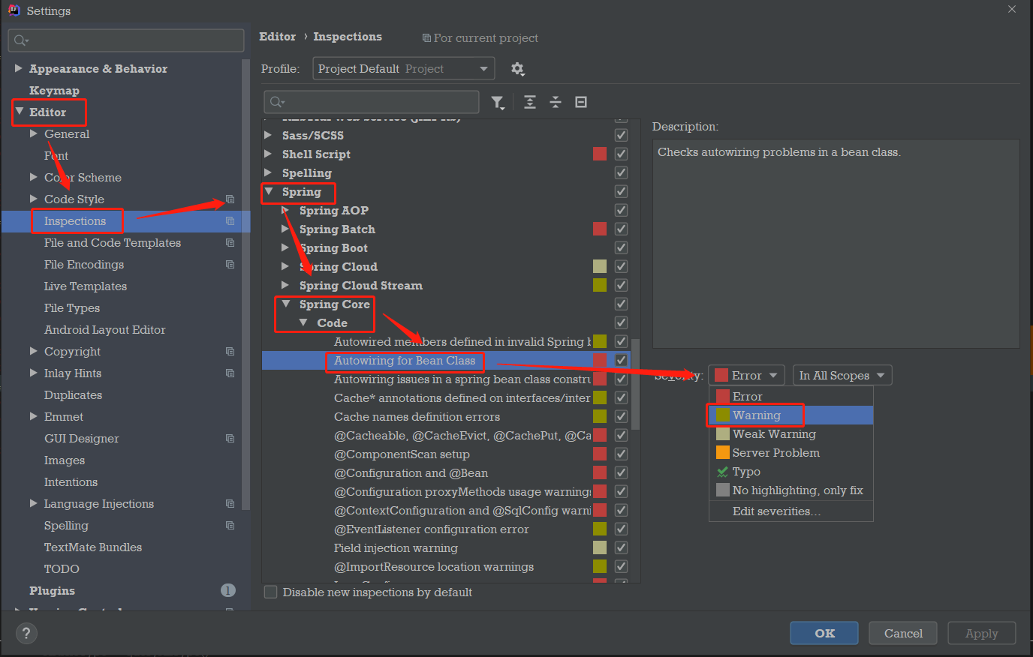This screenshot has height=657, width=1033.
Task: Uncheck the Spring inspections group checkbox
Action: click(621, 191)
